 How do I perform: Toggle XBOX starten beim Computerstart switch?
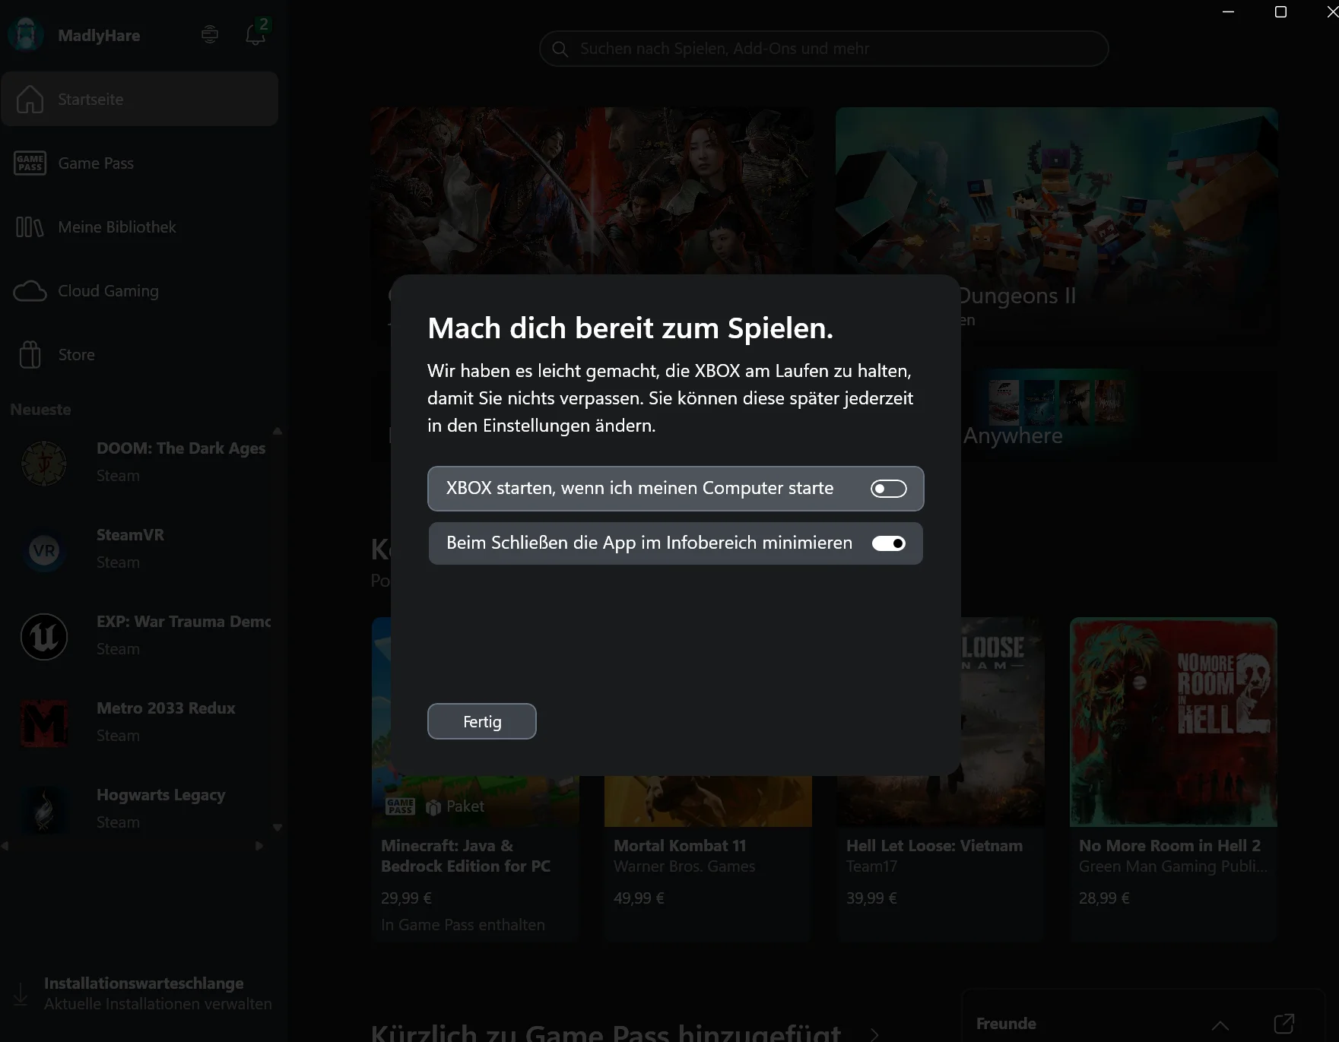tap(888, 489)
